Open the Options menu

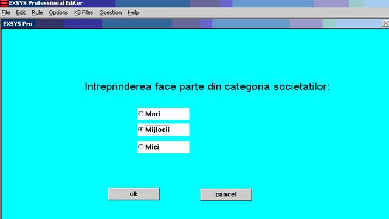click(x=58, y=12)
